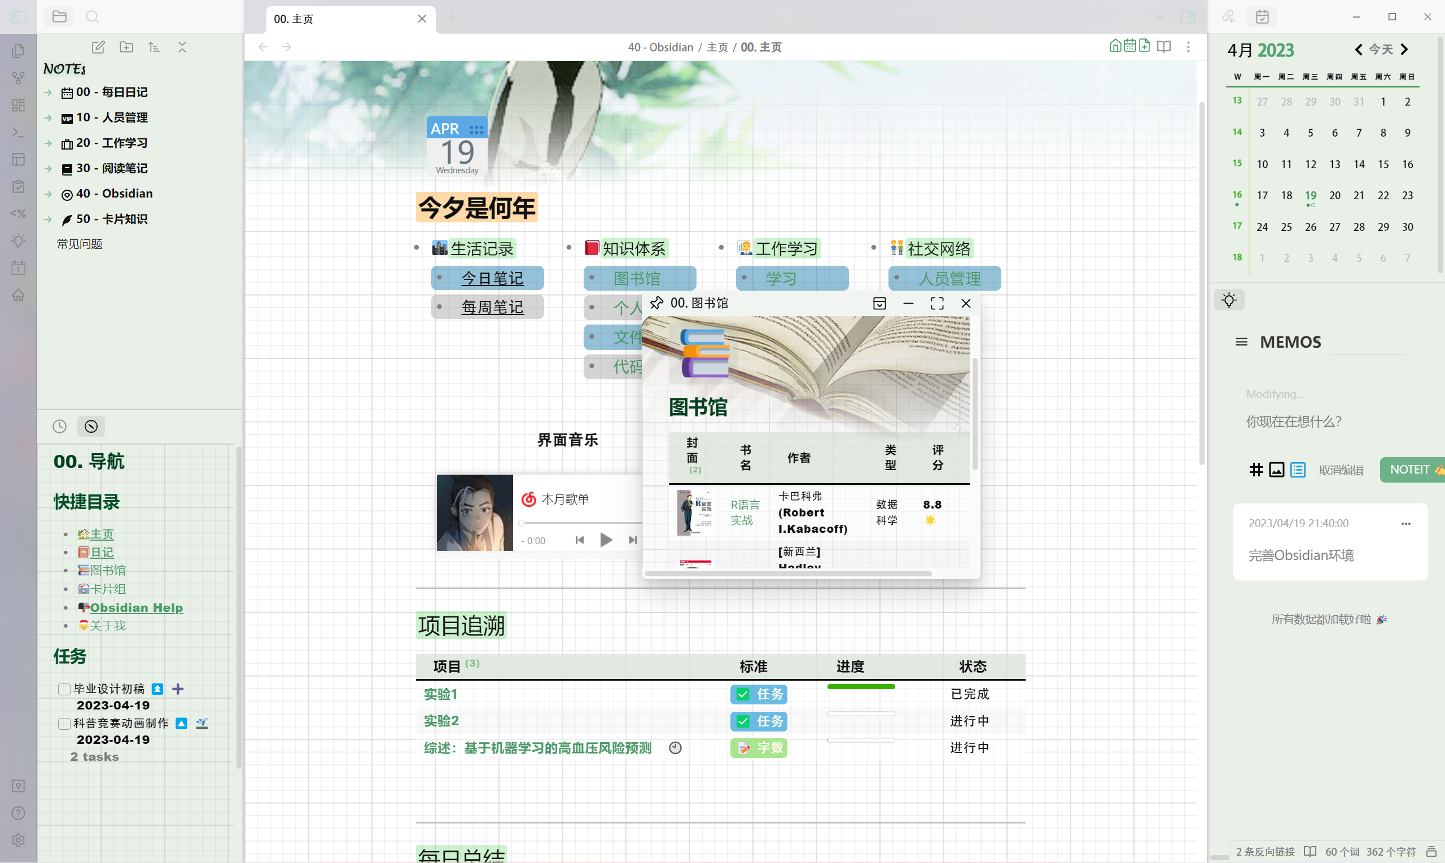Expand the 00 - 每日日记 folder
This screenshot has height=863, width=1445.
tap(47, 92)
